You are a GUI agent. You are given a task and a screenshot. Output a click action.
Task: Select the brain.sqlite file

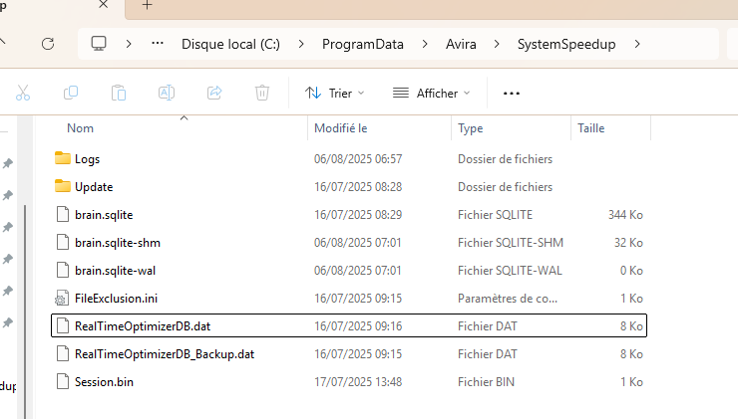coord(103,215)
